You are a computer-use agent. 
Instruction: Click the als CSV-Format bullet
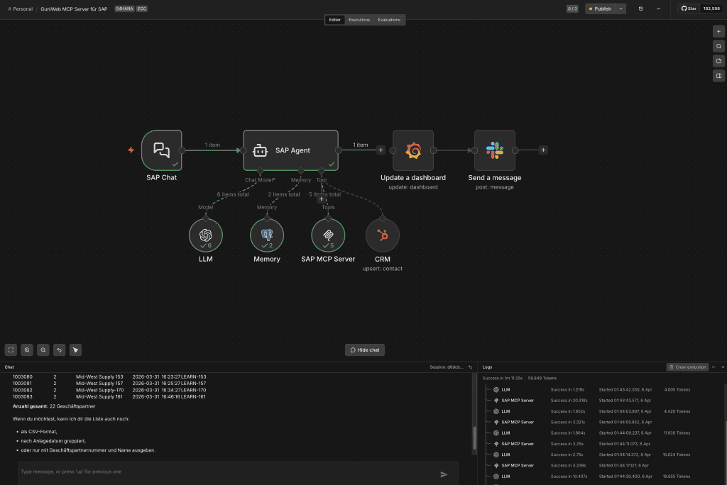pyautogui.click(x=38, y=432)
